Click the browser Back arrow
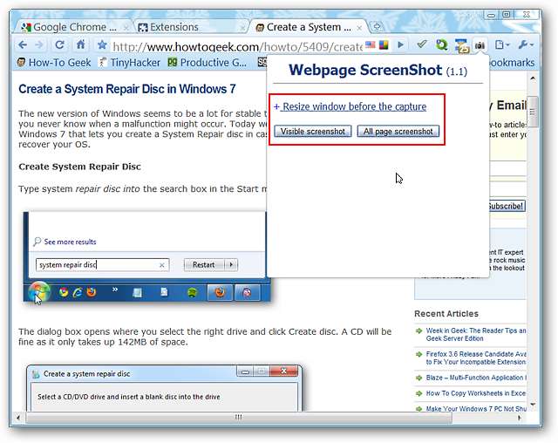Screen dimensions: 558x443 click(23, 44)
